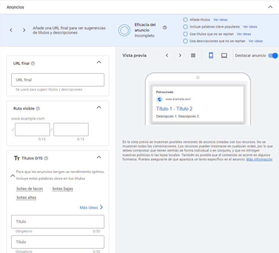
Task: Open help icon next to Títulos 0/15
Action: 46,158
